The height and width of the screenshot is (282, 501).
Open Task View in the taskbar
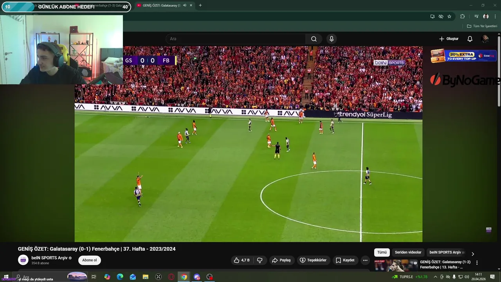[x=94, y=277]
